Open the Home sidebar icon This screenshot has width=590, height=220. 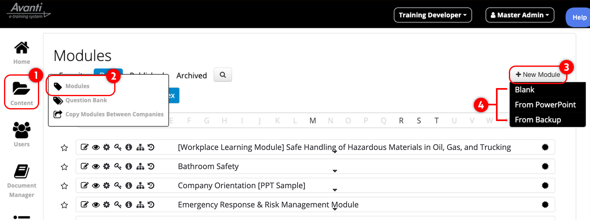coord(22,48)
